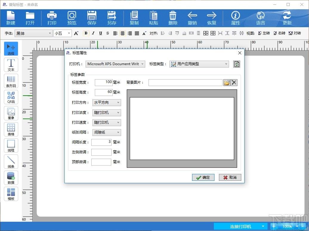
Task: Click the 预览 preview toolbar icon
Action: pos(72,18)
